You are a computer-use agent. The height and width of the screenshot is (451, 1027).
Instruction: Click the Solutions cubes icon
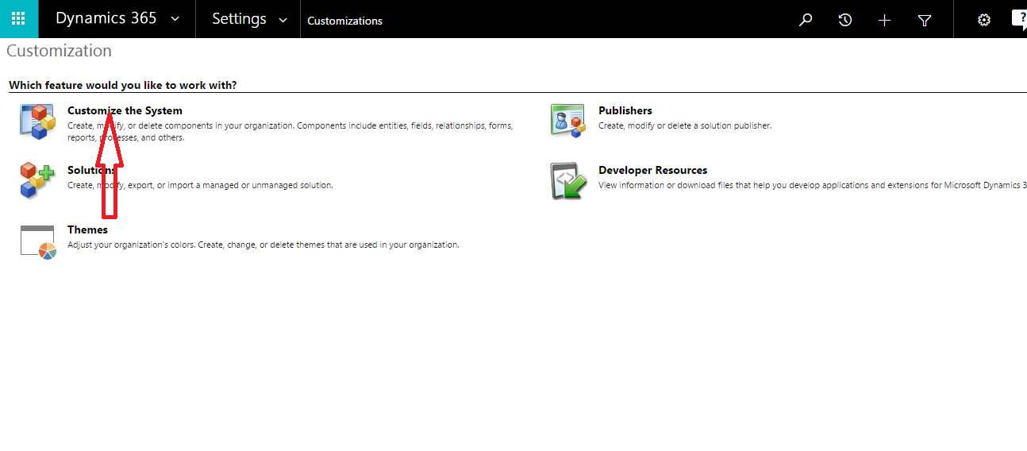(x=38, y=180)
